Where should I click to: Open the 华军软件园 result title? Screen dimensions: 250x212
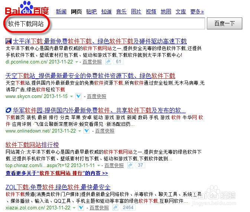coord(99,110)
